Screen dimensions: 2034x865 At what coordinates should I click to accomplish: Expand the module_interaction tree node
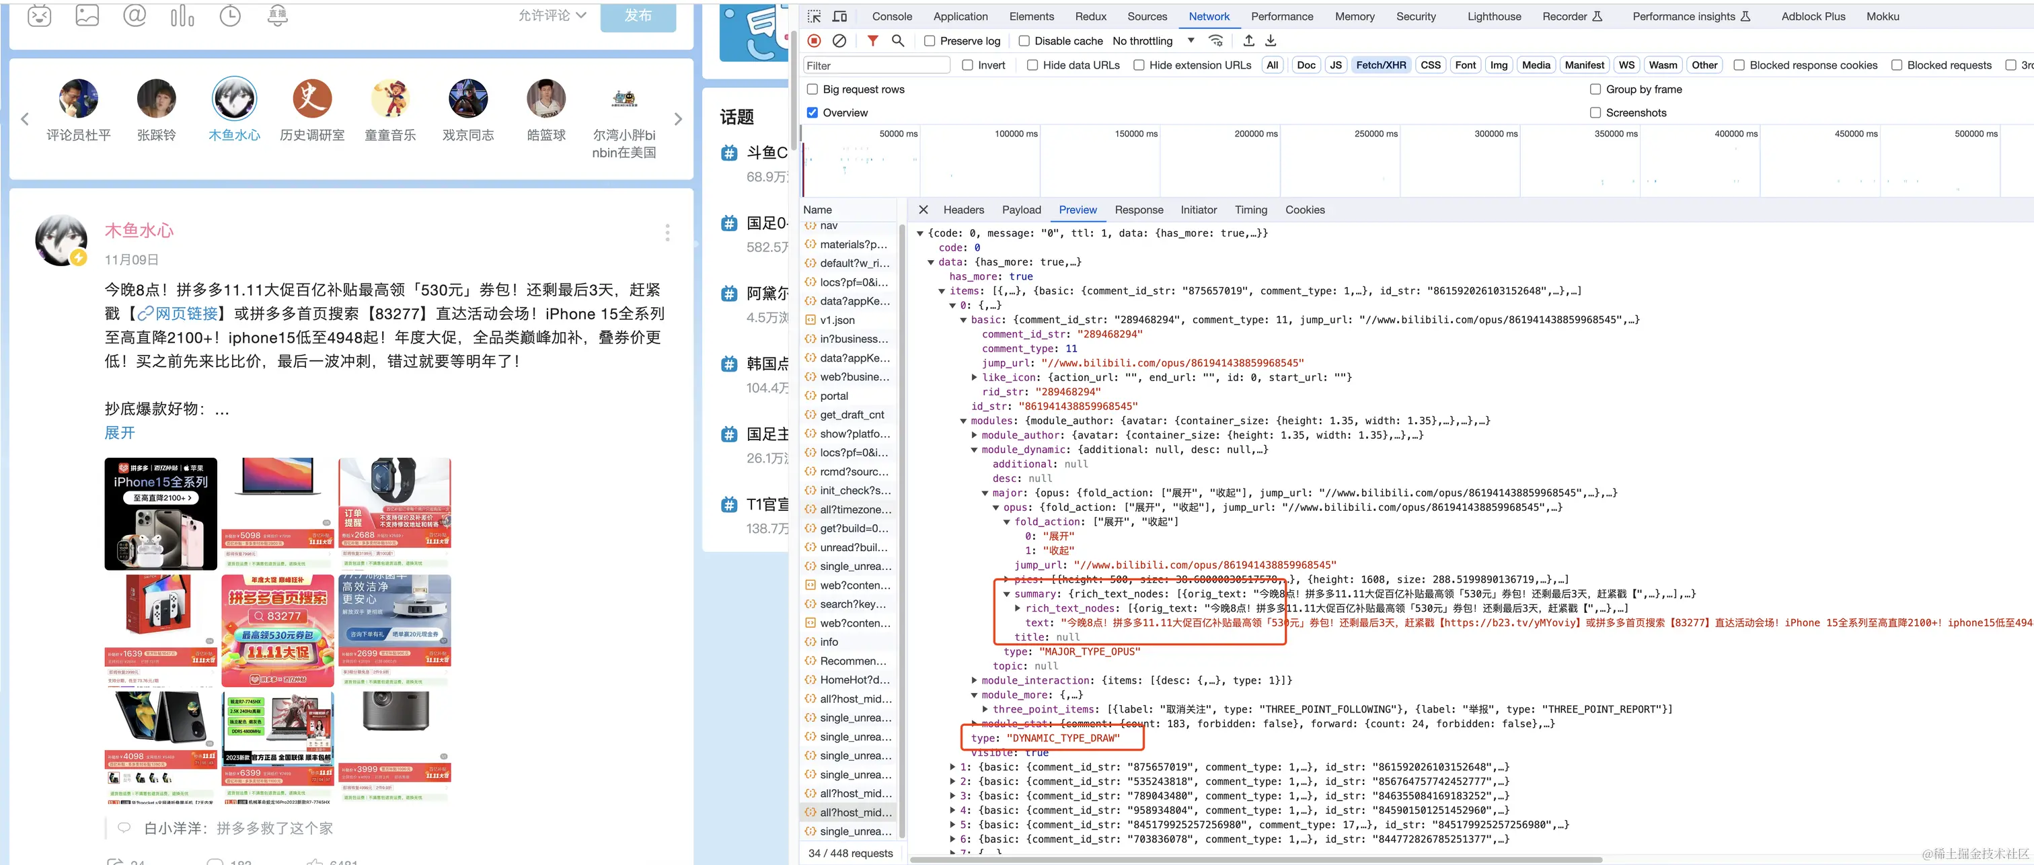click(x=975, y=680)
